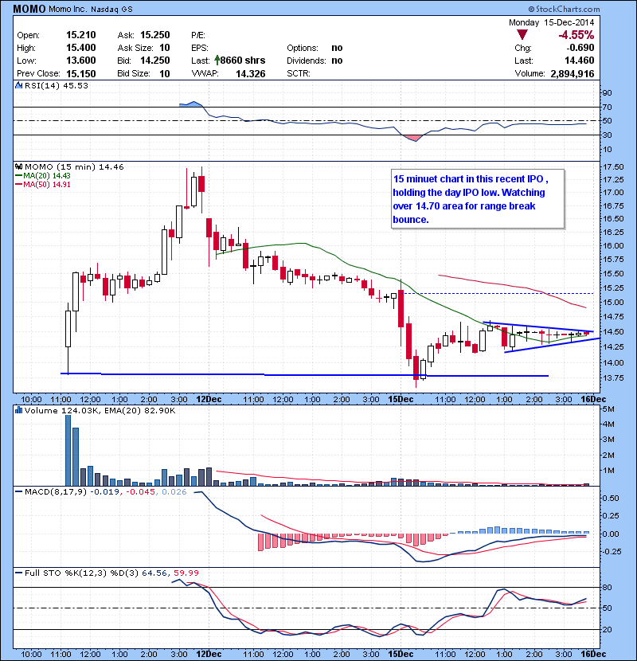Click the candlestick icon beside MOMO (15 min)
The width and height of the screenshot is (637, 661).
19,166
